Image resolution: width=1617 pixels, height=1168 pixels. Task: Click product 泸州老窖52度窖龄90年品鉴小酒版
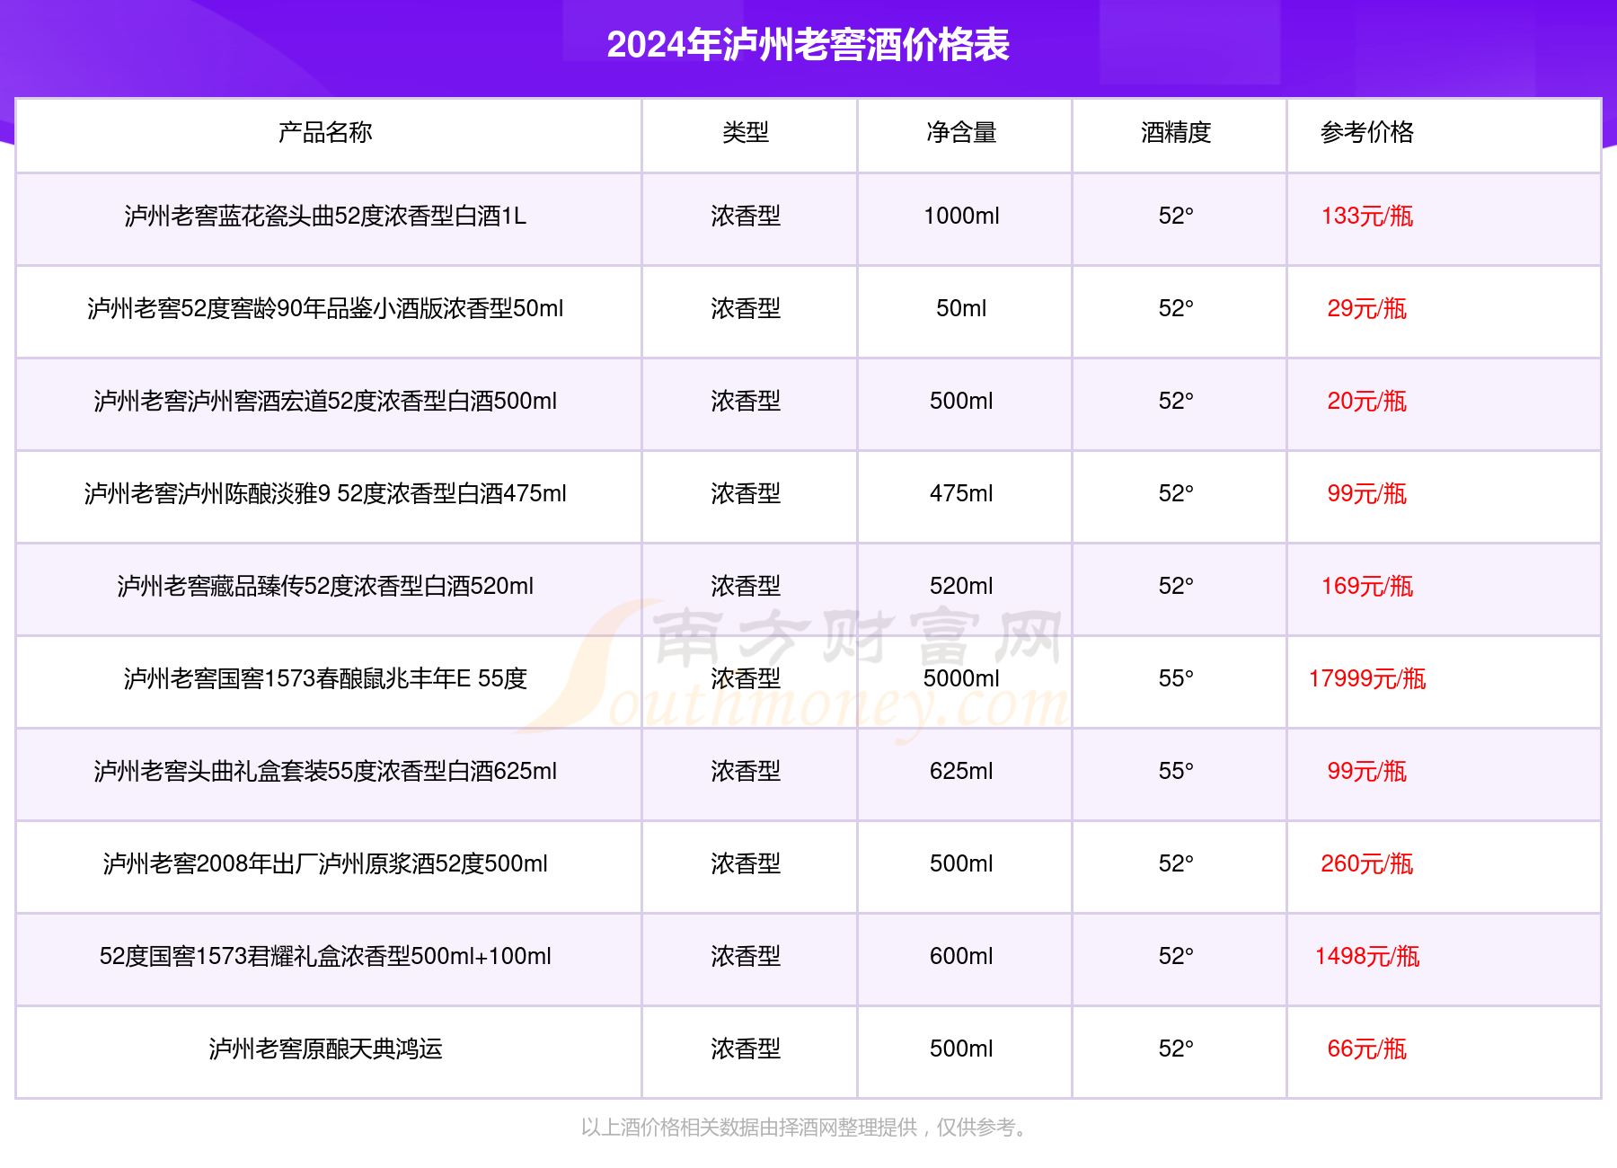click(x=265, y=309)
